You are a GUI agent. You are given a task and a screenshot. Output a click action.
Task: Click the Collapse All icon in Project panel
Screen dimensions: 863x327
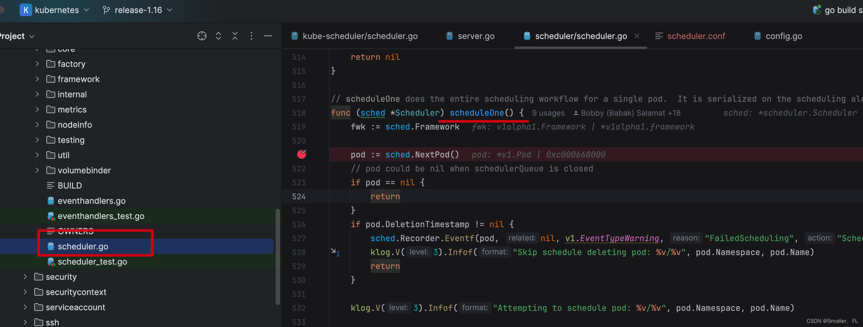(235, 36)
